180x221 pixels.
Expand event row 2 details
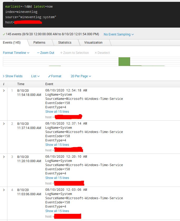[4, 124]
